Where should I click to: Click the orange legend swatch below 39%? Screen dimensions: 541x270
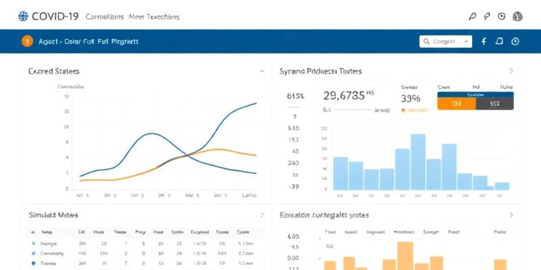(403, 109)
